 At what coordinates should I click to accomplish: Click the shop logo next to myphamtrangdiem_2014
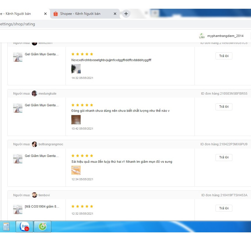coord(202,36)
